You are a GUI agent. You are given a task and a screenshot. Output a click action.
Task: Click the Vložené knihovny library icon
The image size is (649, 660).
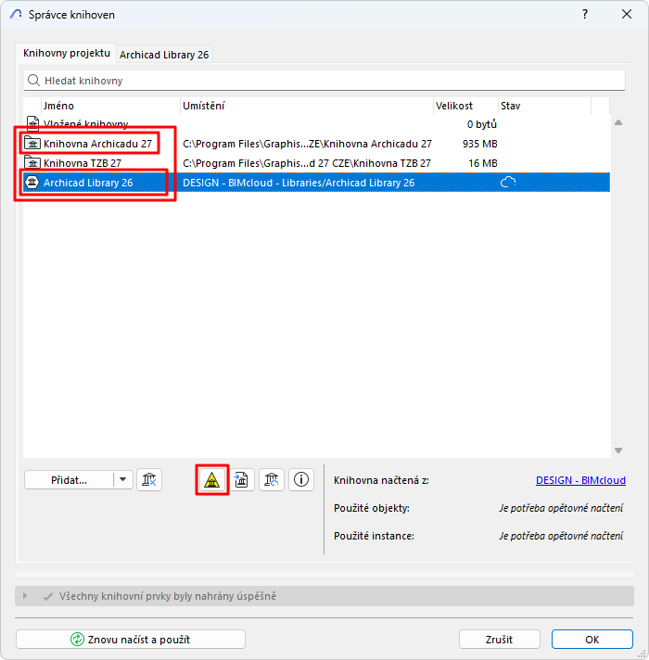tap(32, 124)
